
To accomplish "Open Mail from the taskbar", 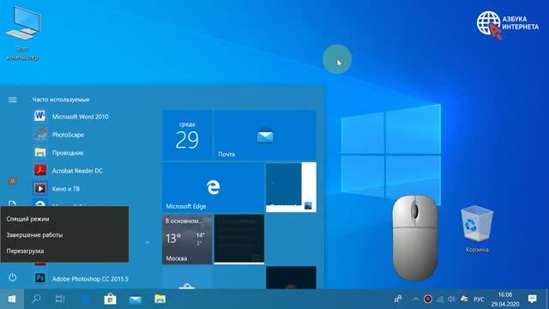I will point(136,300).
